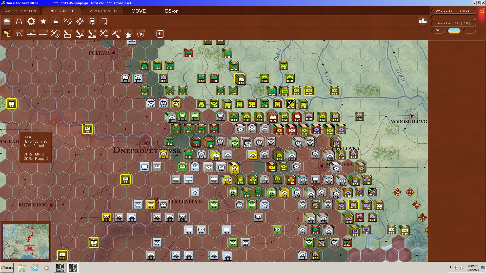
Task: Select Amphibious transport mode (F4)
Action: coord(43,34)
